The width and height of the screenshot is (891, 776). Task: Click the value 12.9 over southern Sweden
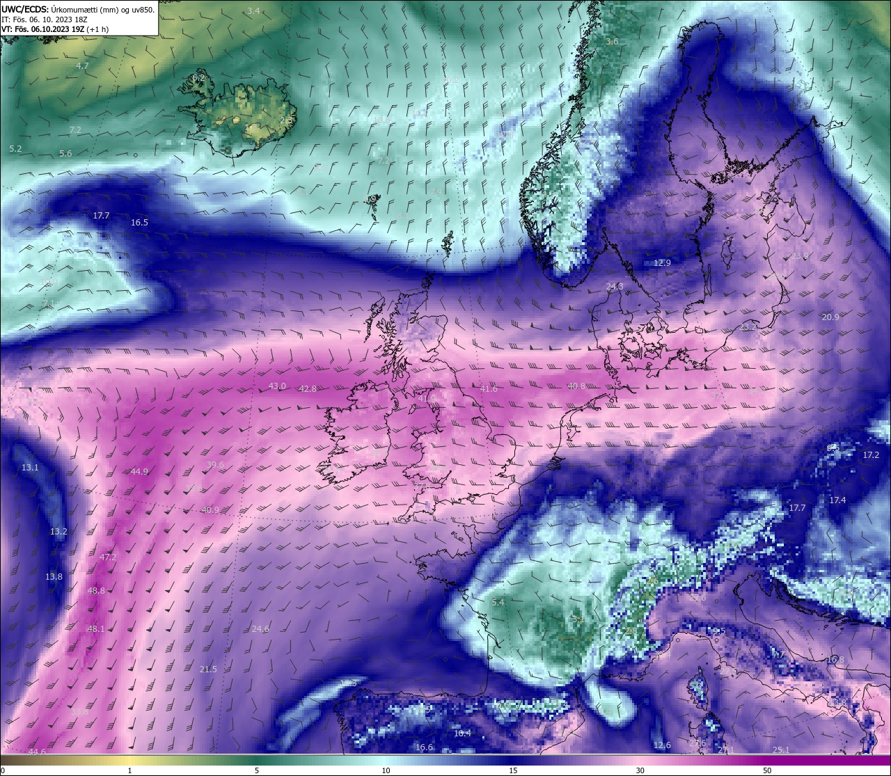point(663,263)
